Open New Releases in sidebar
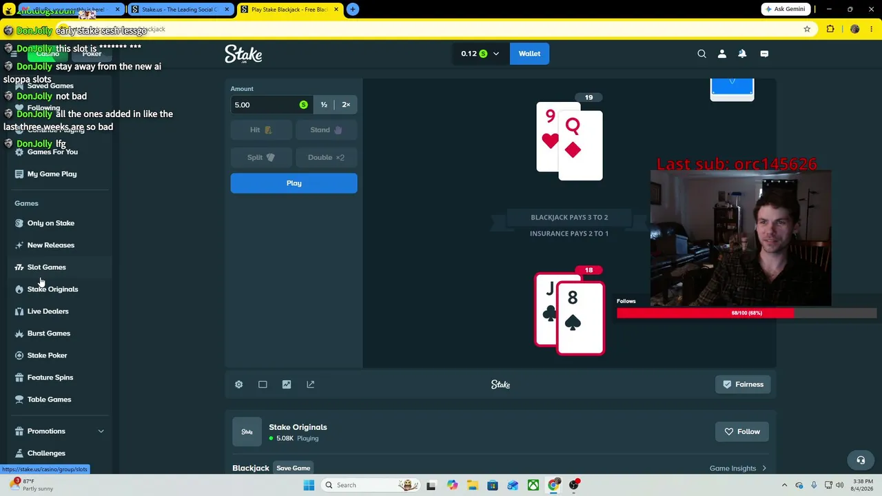 50,245
